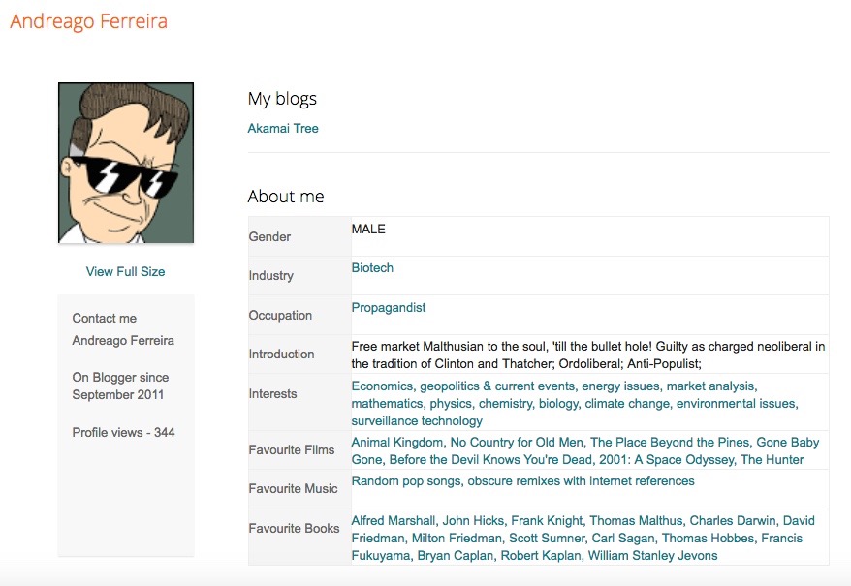This screenshot has width=851, height=586.
Task: Open surveillance technology interest link
Action: click(417, 421)
